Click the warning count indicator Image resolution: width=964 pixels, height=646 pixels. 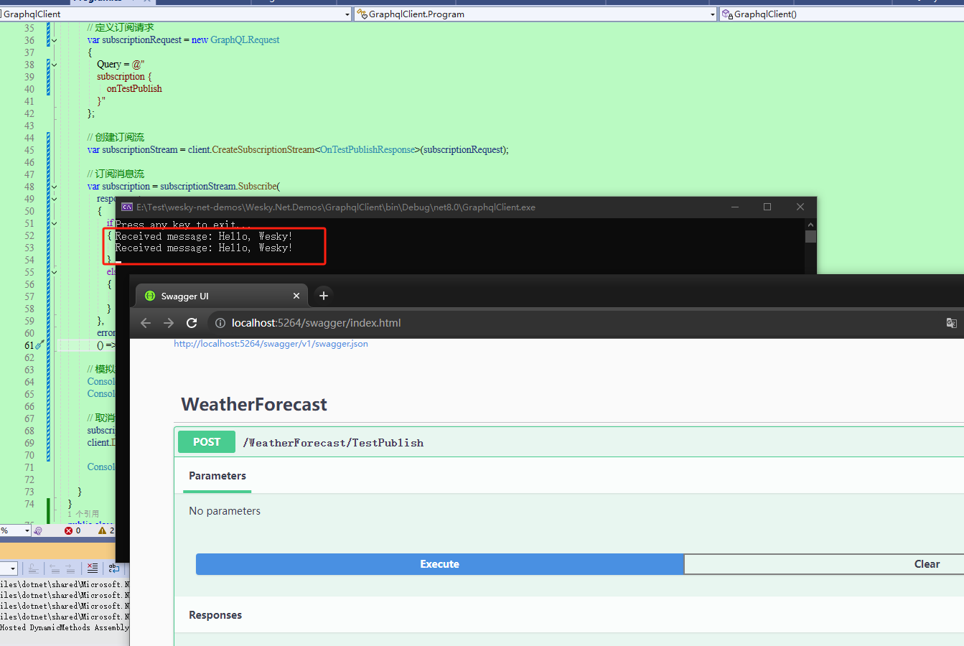(x=106, y=530)
